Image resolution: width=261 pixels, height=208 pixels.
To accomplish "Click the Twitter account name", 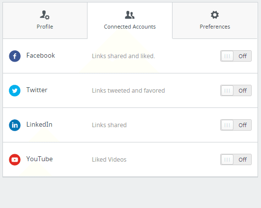I will click(37, 90).
